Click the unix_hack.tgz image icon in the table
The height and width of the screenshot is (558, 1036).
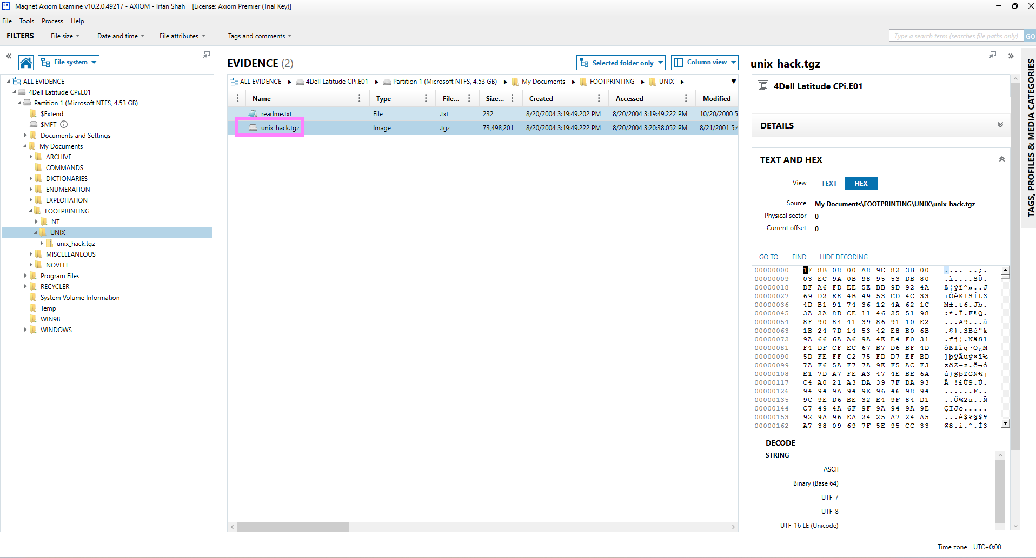[253, 128]
